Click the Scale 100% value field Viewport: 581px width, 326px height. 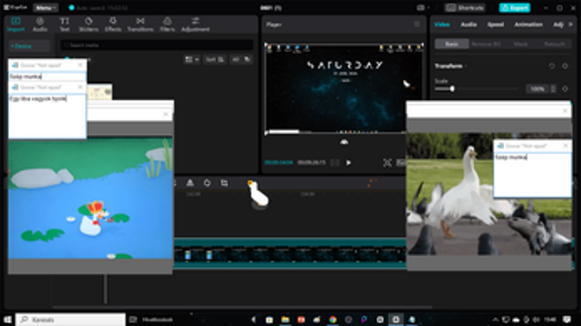click(537, 89)
